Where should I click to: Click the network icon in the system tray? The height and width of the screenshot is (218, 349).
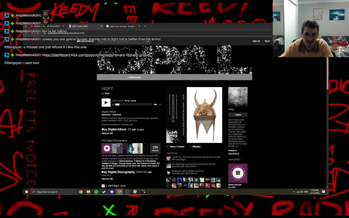pos(298,192)
